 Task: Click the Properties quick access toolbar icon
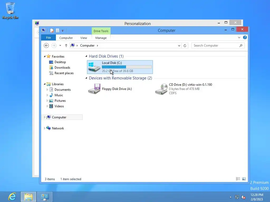tap(52, 31)
